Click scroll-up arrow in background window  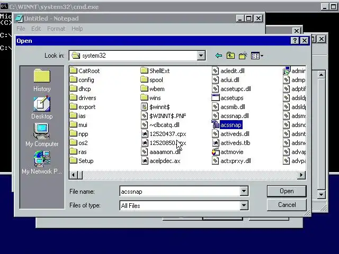point(322,75)
